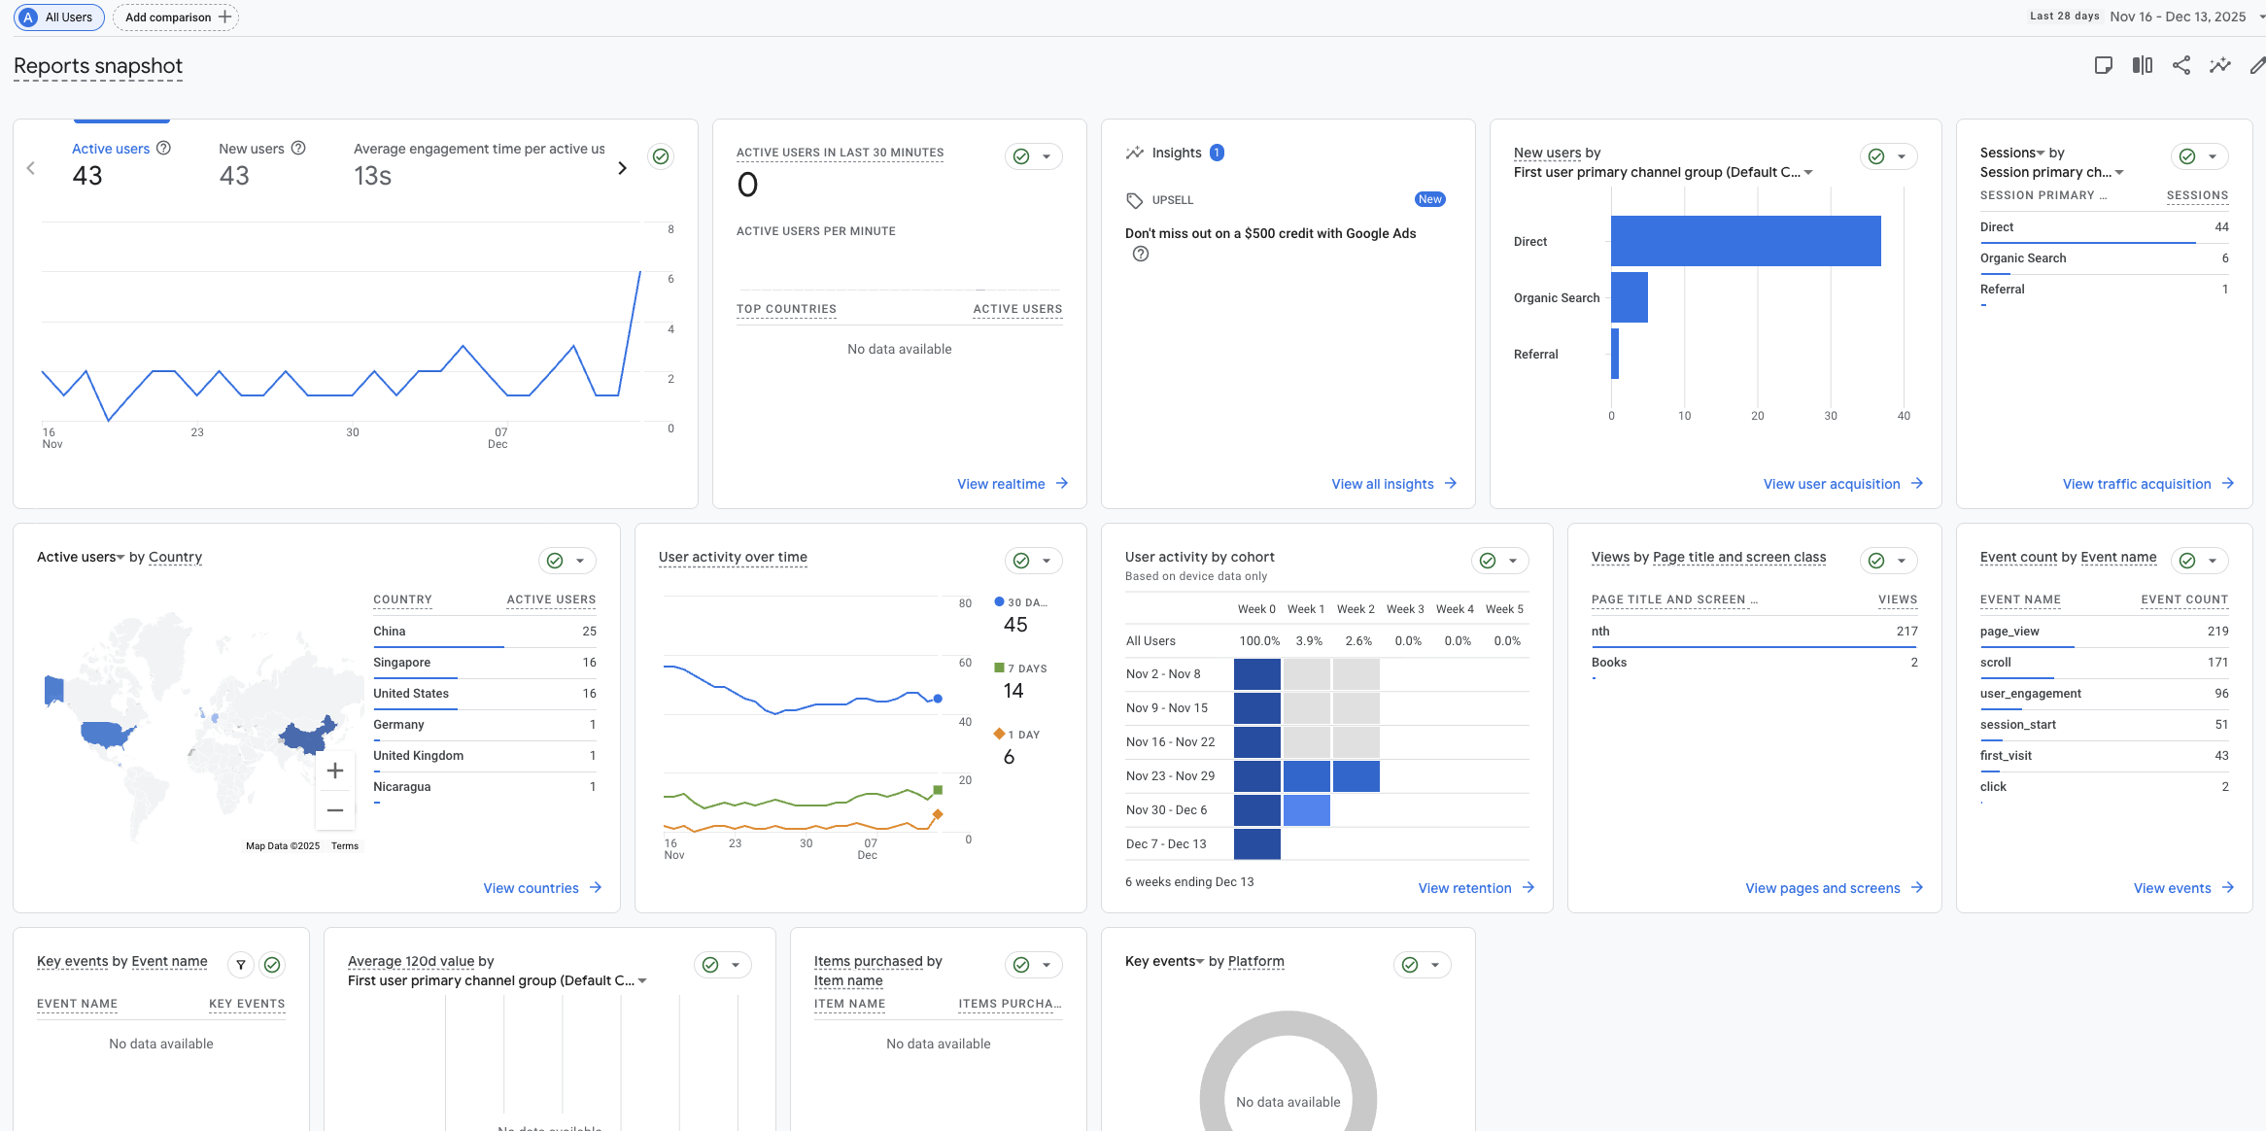Image resolution: width=2266 pixels, height=1131 pixels.
Task: Open insights via the sparkle trendline icon
Action: point(2219,64)
